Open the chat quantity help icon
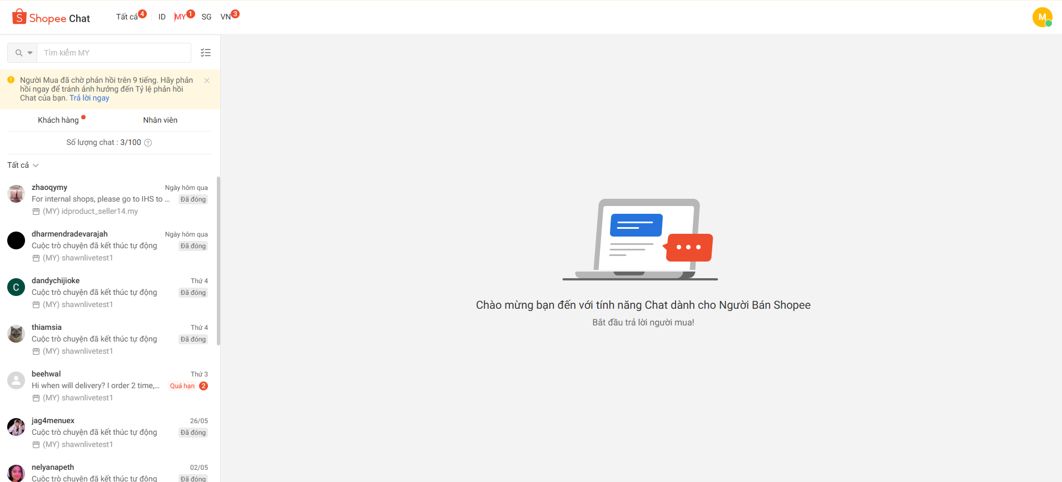 148,143
